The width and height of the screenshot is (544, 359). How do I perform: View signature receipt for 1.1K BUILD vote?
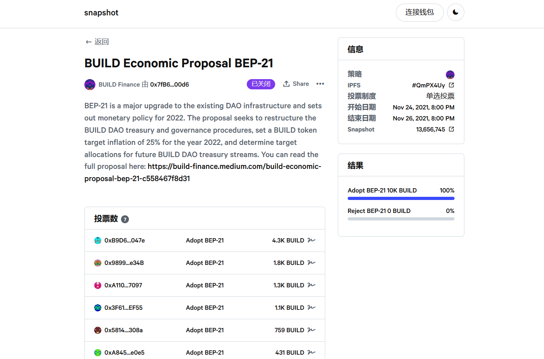click(311, 307)
